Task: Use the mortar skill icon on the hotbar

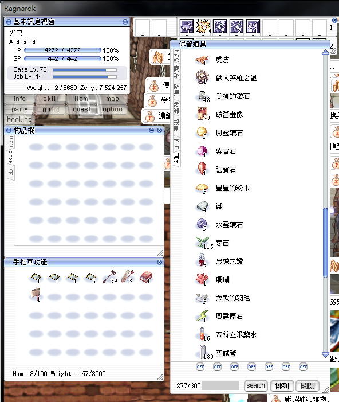Action: coord(187,26)
